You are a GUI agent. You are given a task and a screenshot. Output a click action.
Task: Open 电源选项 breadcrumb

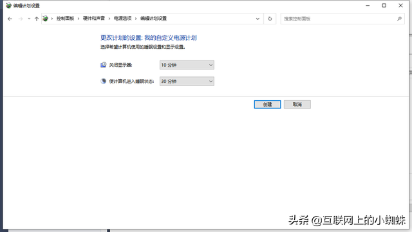122,19
